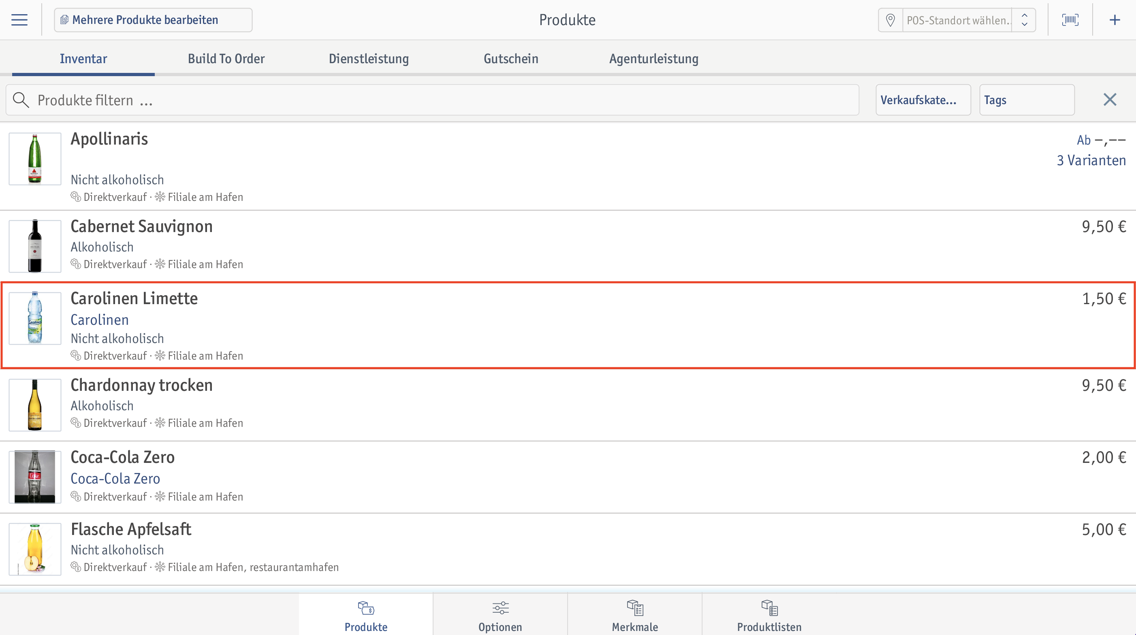Screen dimensions: 1136x635
Task: Click Direktverkauf icon in Cabernet Sauvignon row
Action: (x=75, y=264)
